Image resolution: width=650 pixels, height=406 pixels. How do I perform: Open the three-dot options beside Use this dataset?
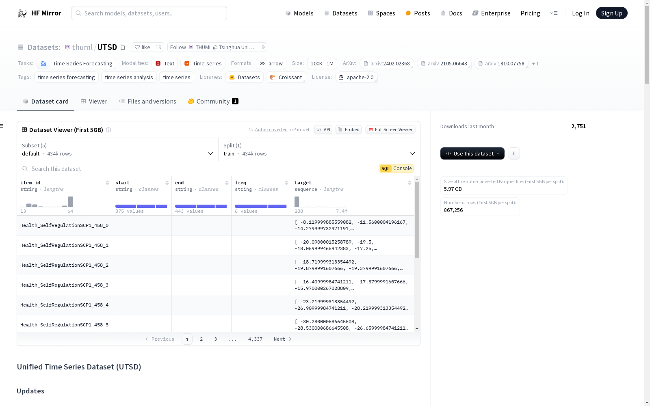click(x=514, y=153)
